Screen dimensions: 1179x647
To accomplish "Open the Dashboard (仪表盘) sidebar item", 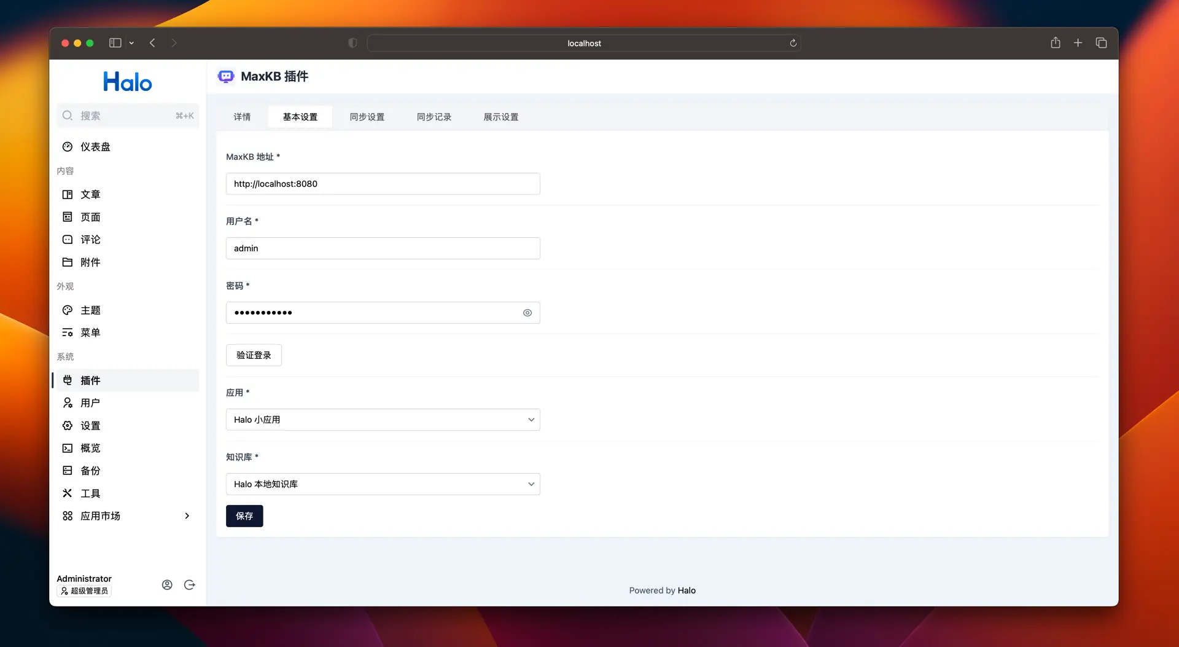I will pyautogui.click(x=95, y=147).
